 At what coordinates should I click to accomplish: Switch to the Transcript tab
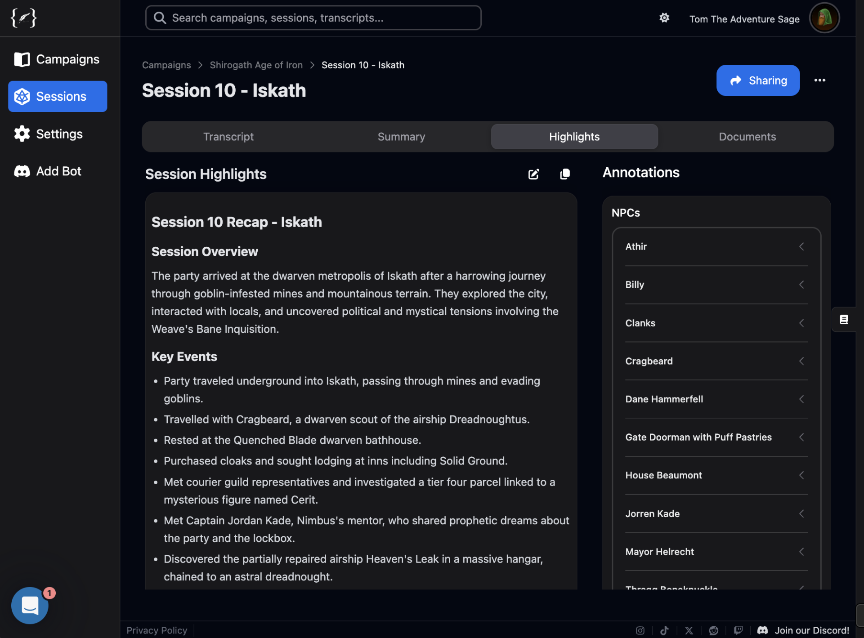(228, 137)
